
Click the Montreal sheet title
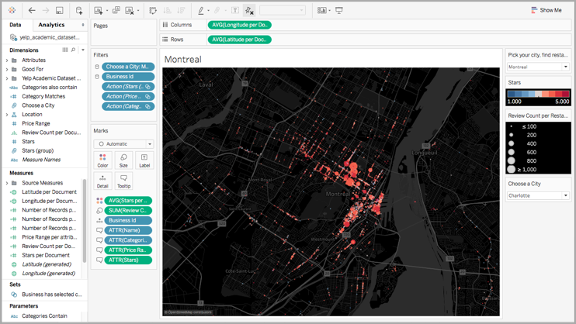183,60
